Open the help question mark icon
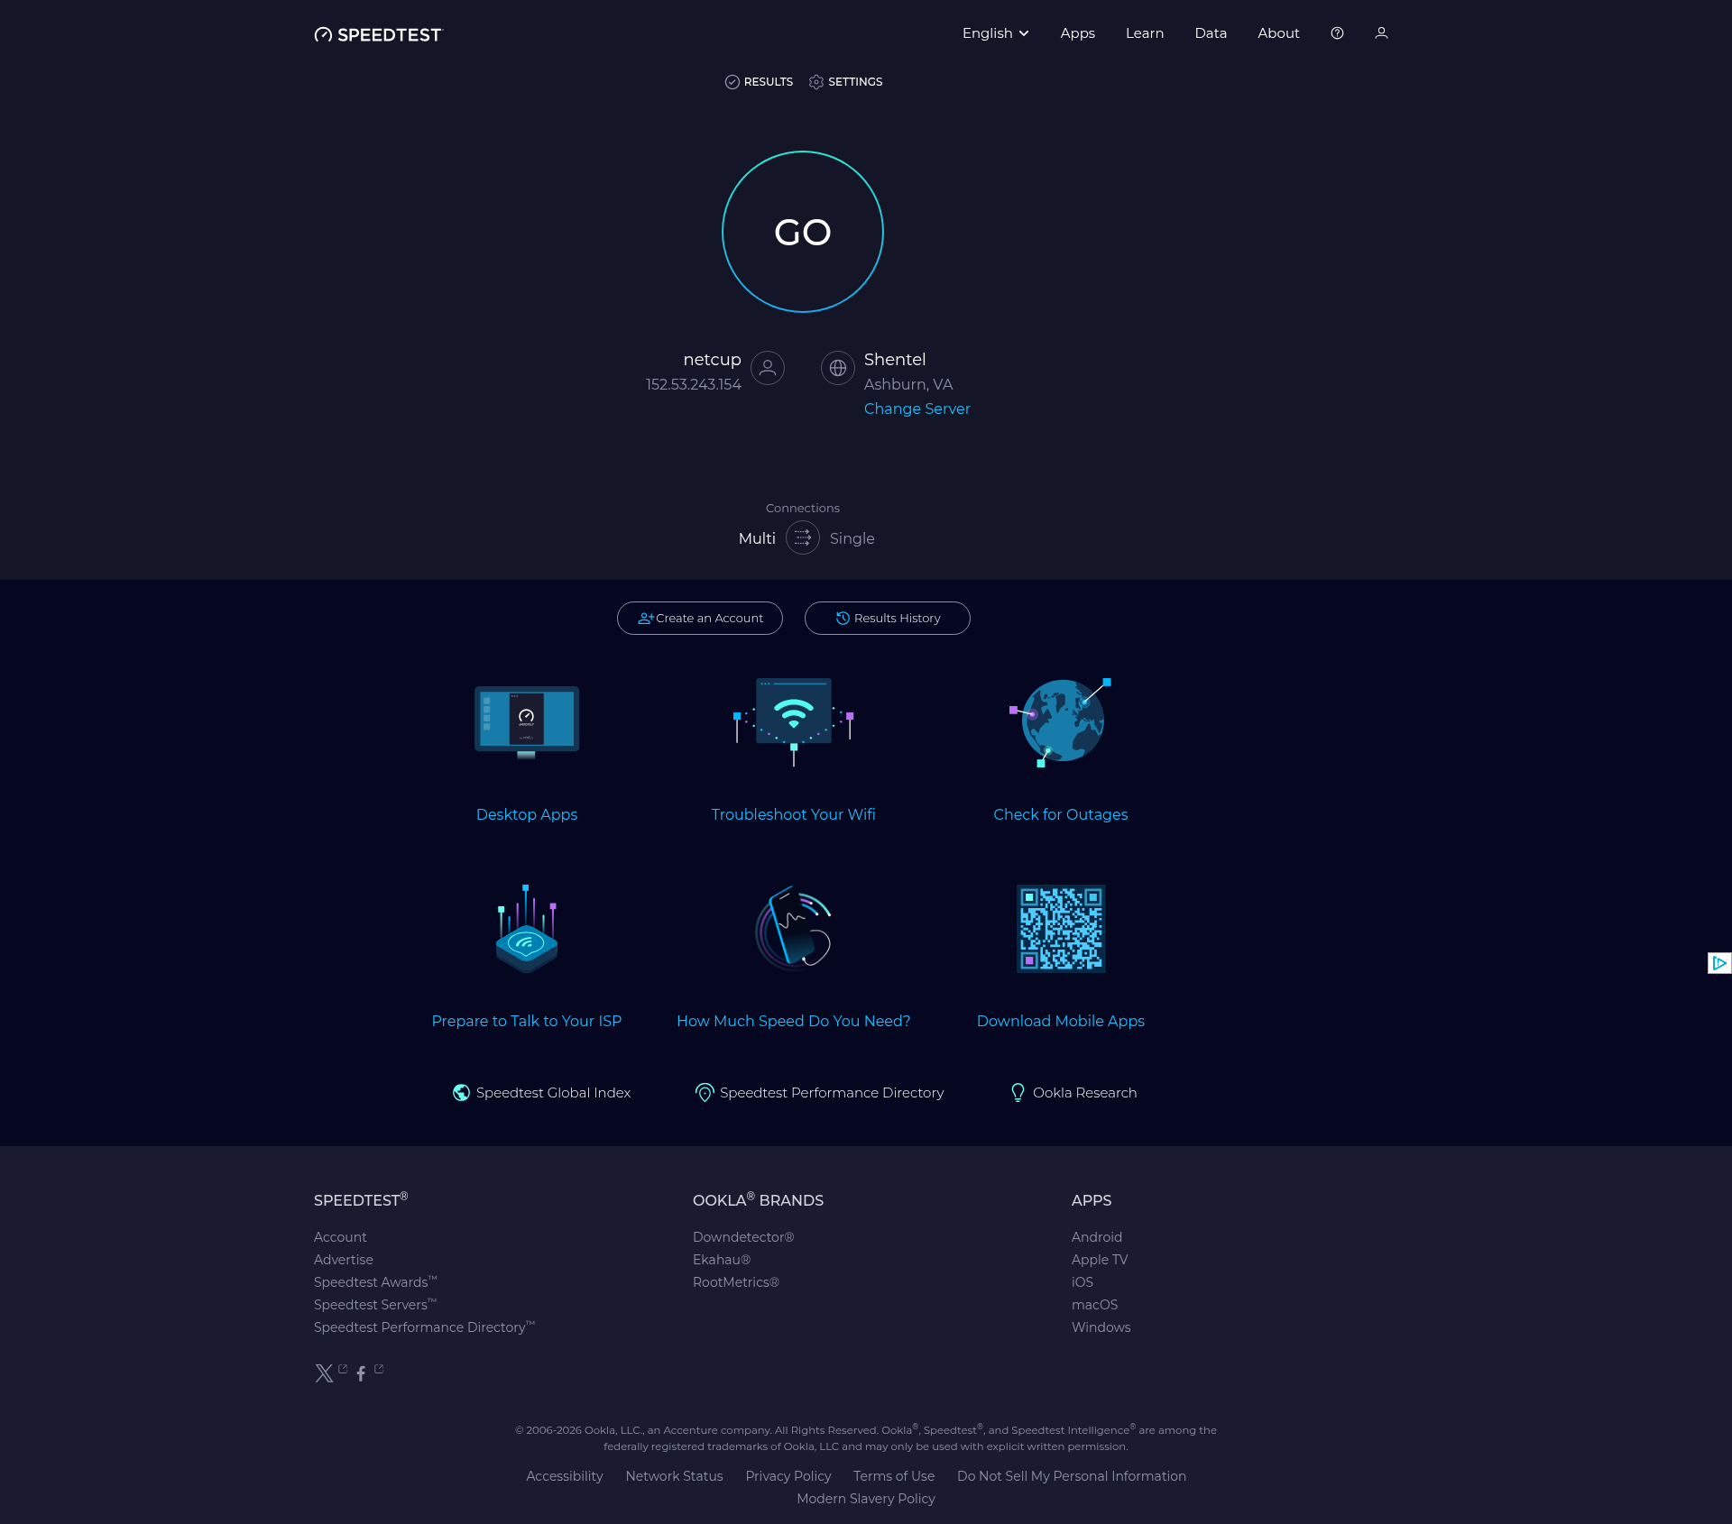Viewport: 1732px width, 1524px height. [x=1337, y=33]
